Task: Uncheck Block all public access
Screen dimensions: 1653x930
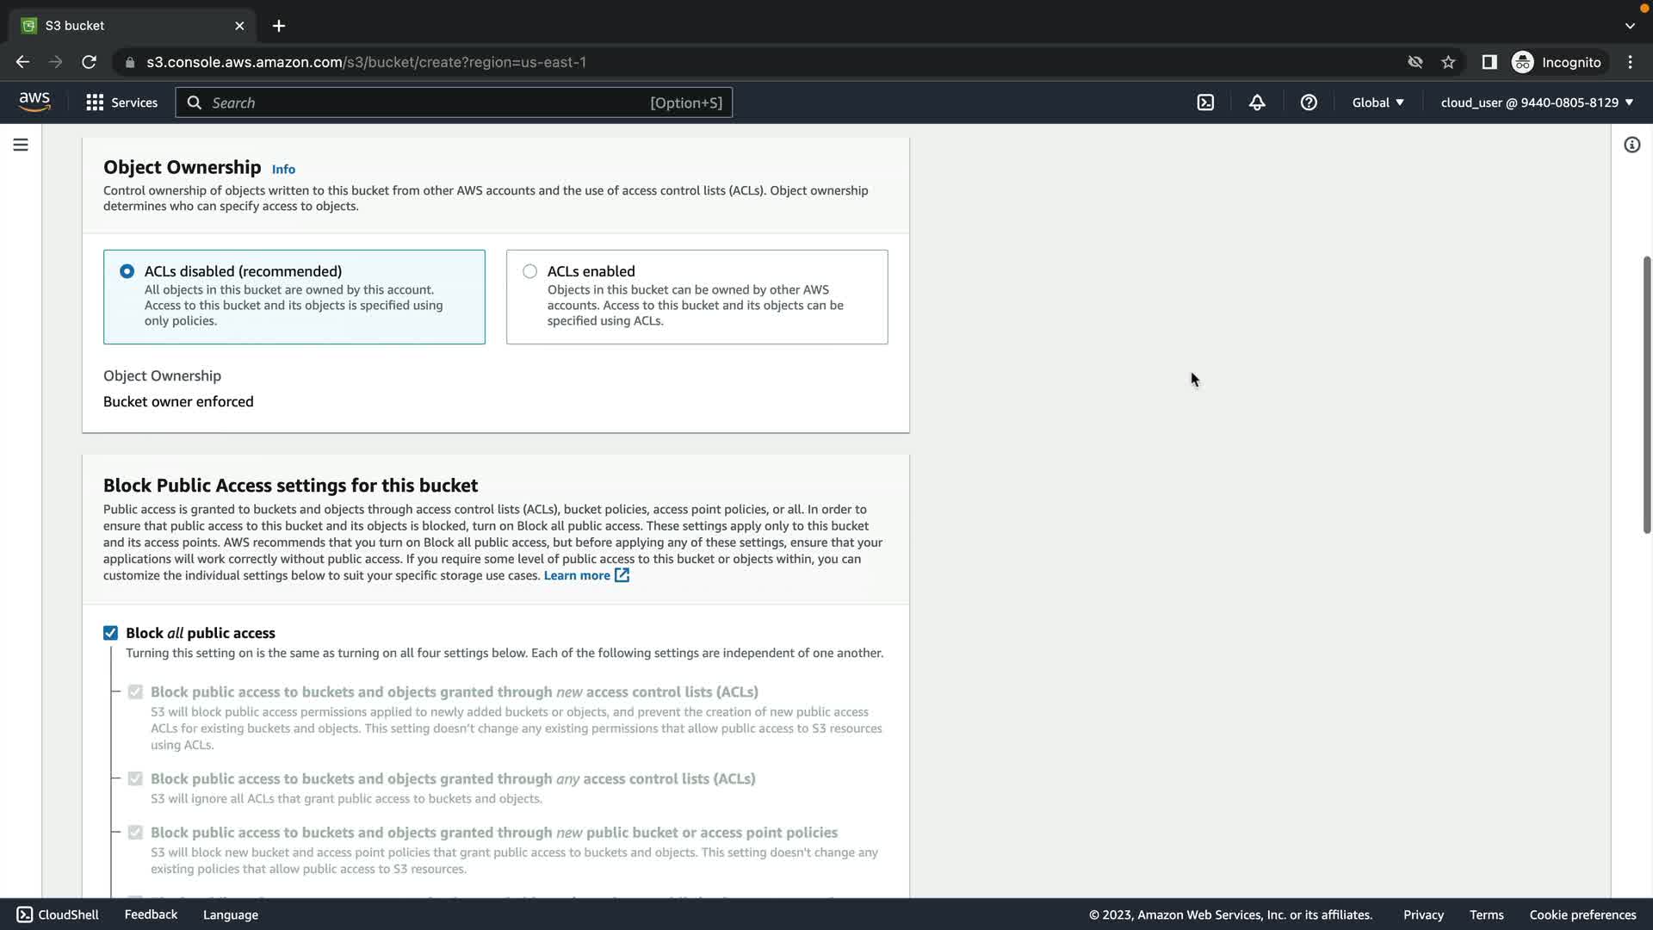Action: [x=110, y=633]
